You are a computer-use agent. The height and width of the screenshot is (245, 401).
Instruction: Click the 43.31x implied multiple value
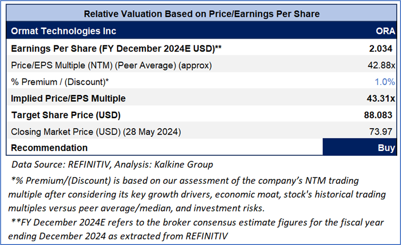click(380, 99)
